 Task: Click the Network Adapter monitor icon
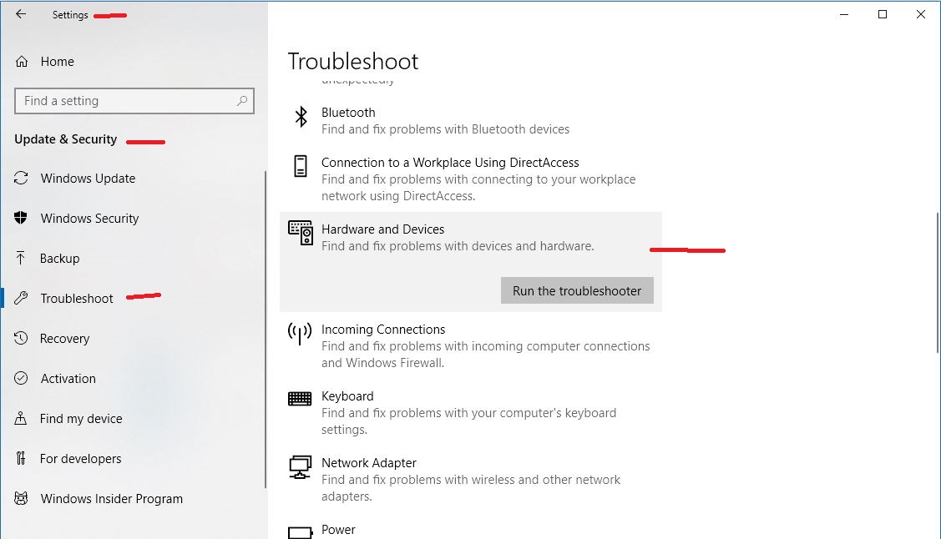pyautogui.click(x=300, y=467)
